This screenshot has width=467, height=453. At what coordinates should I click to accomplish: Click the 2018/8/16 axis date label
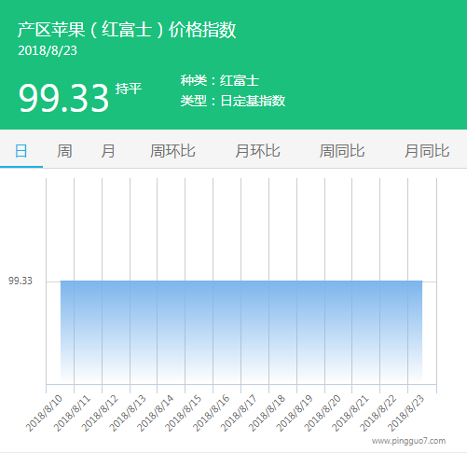click(212, 414)
